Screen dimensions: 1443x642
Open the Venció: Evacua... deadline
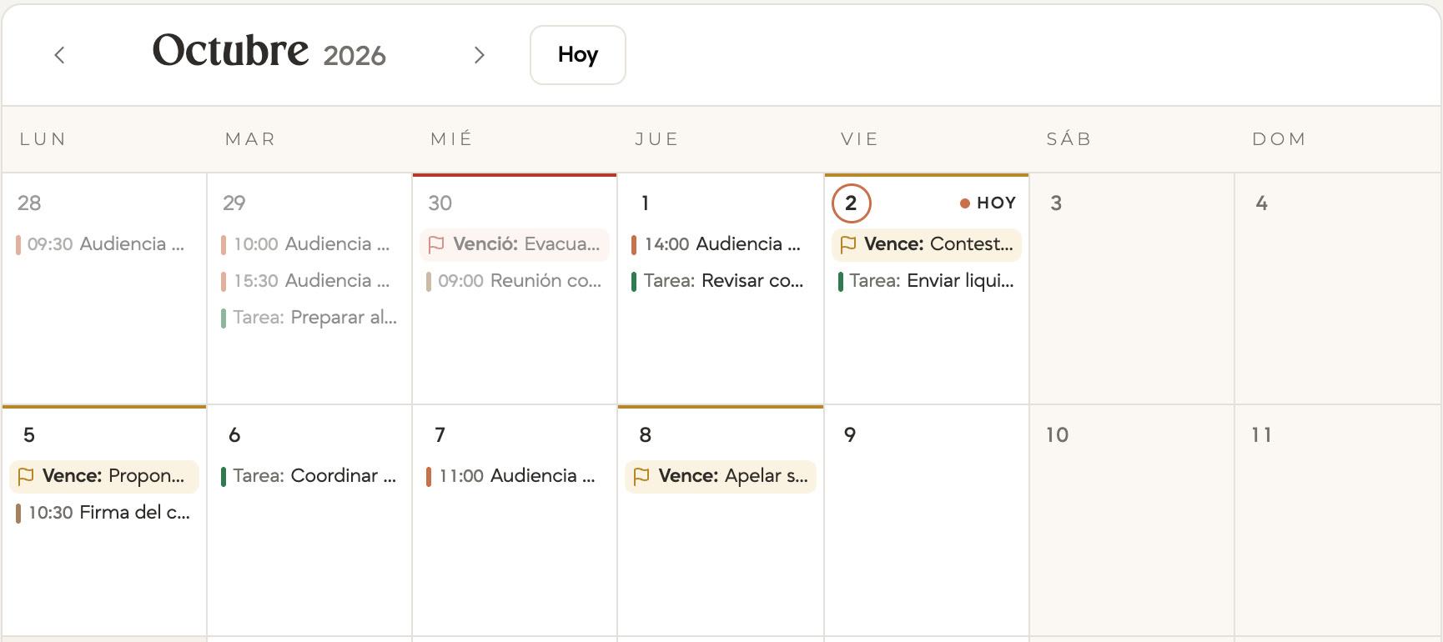(515, 244)
